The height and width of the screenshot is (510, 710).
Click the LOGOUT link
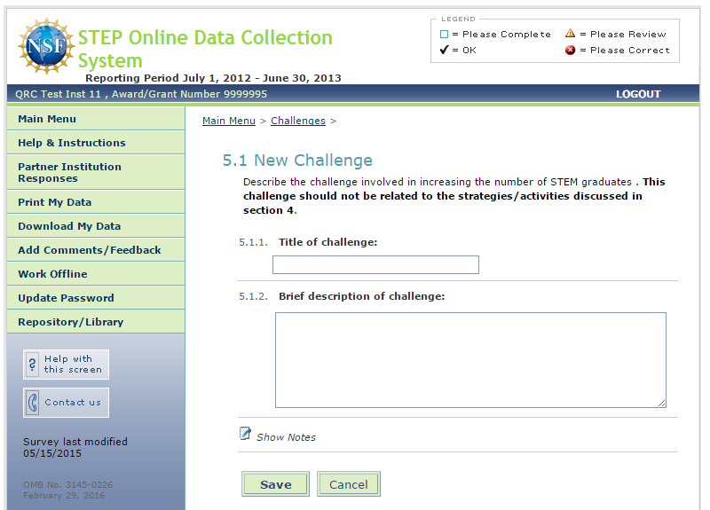[x=638, y=94]
